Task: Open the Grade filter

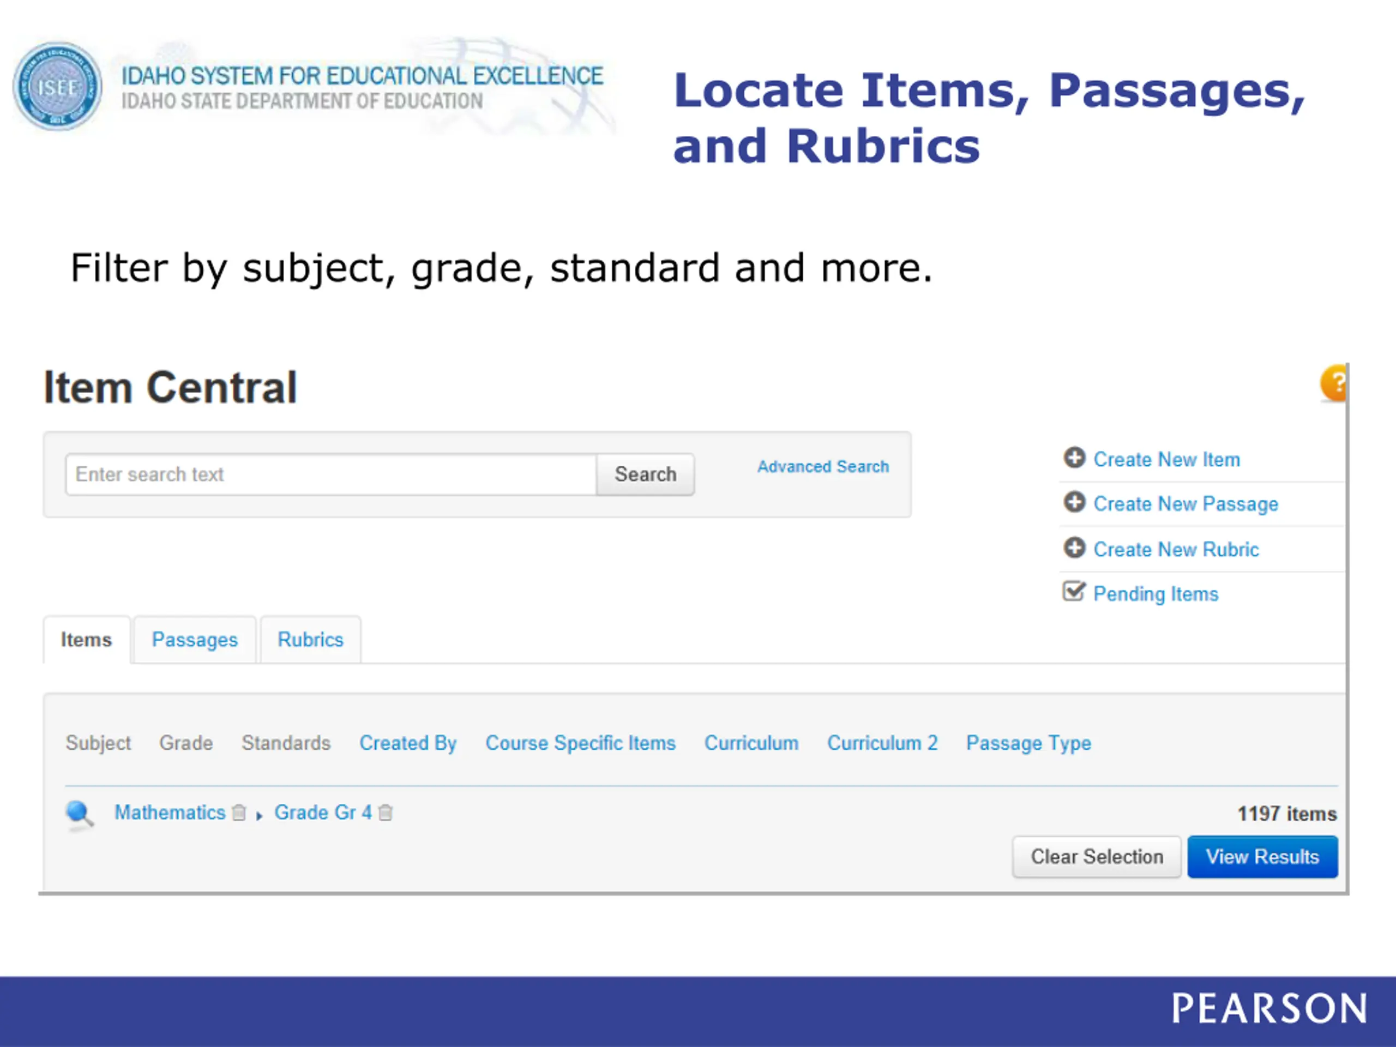Action: (x=186, y=743)
